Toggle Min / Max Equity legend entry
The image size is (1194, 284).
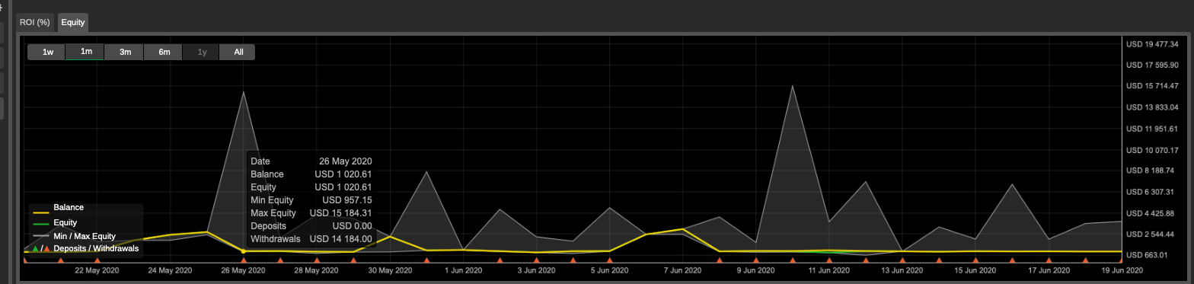(x=85, y=236)
